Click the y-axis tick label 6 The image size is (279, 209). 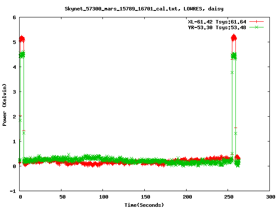pos(14,17)
